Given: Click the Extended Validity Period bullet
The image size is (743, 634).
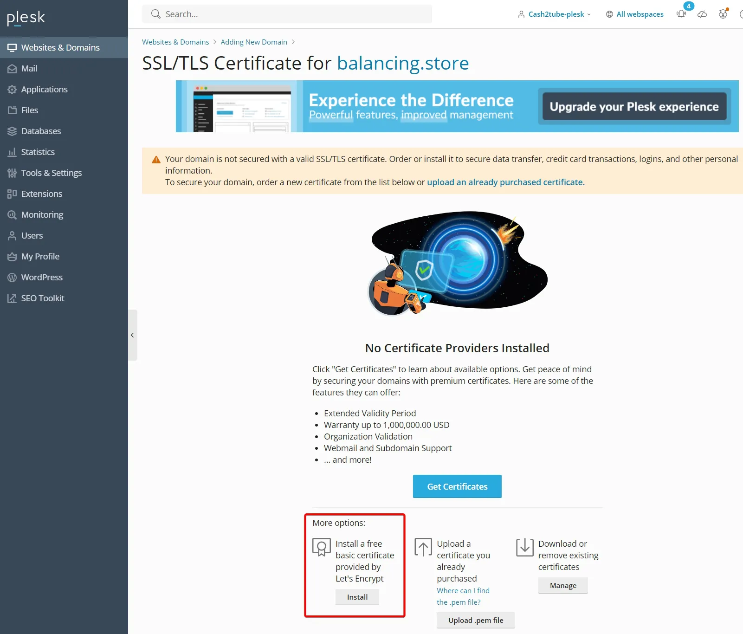Looking at the screenshot, I should tap(370, 413).
